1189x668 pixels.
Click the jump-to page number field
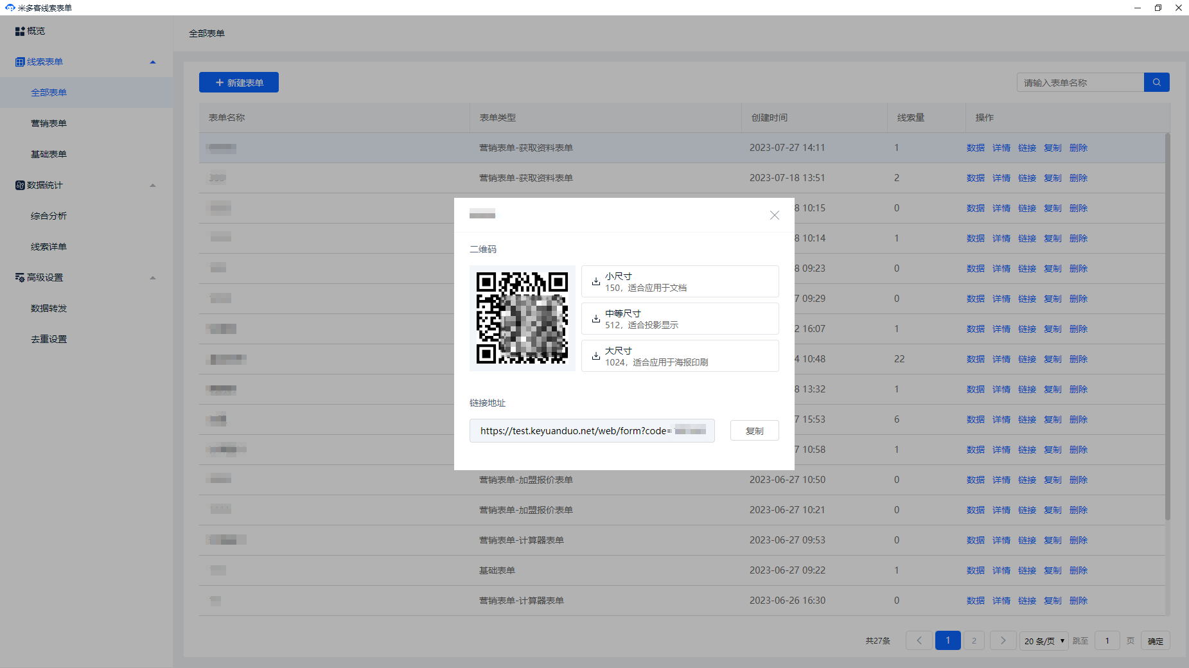coord(1107,640)
